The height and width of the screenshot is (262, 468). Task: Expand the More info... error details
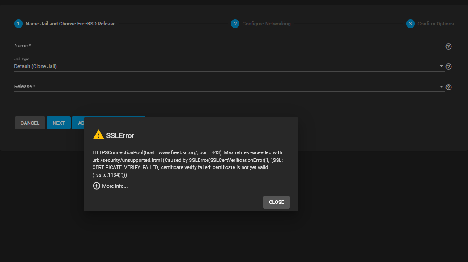point(115,186)
